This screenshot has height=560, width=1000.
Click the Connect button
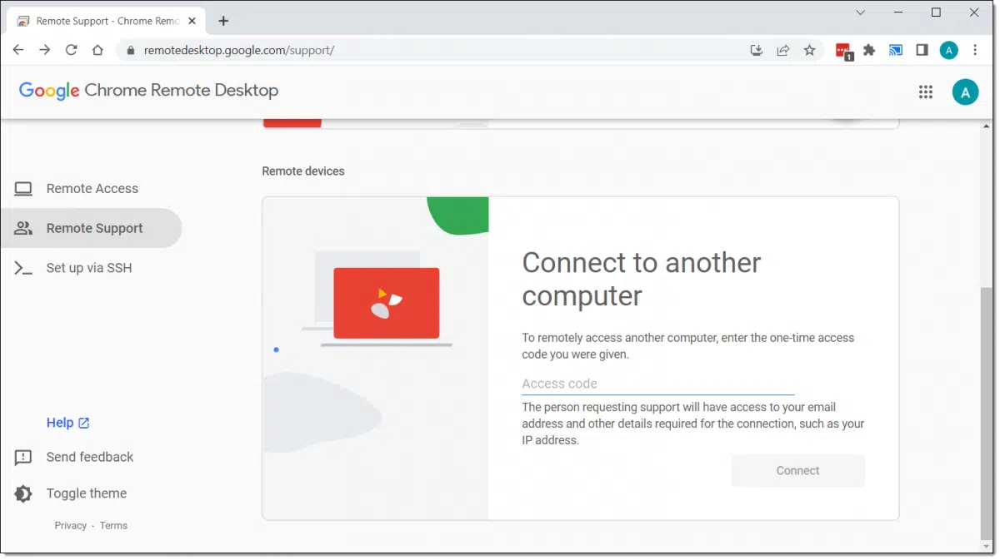[x=797, y=471]
